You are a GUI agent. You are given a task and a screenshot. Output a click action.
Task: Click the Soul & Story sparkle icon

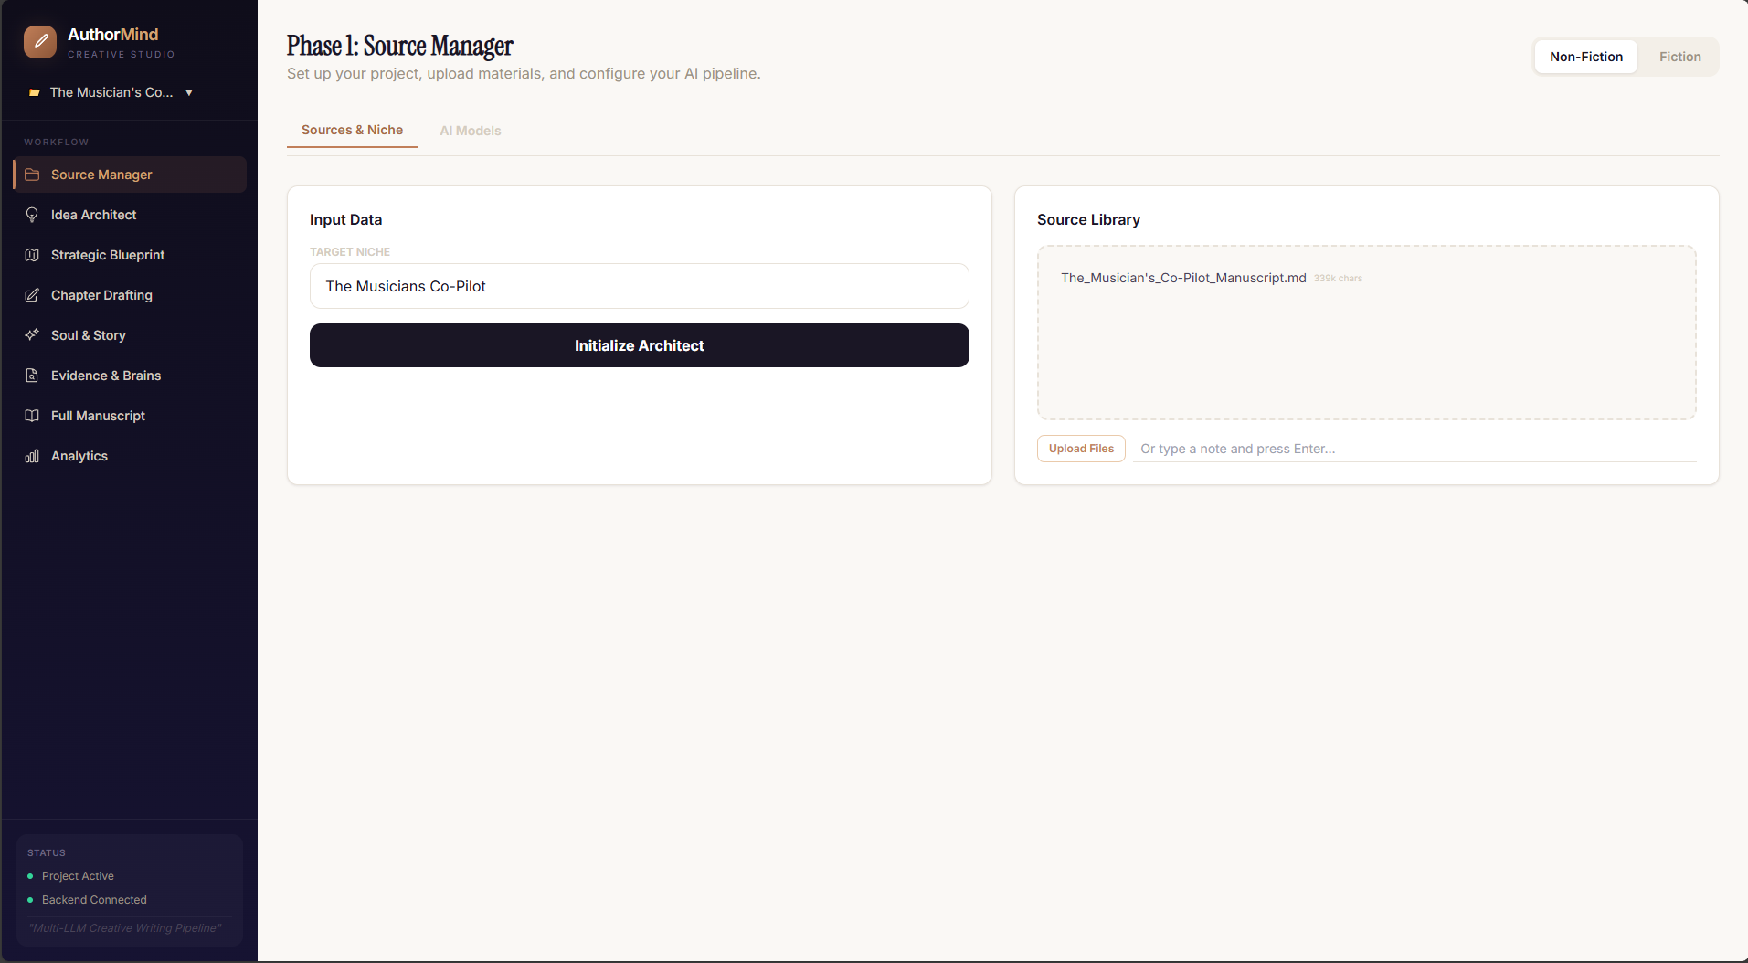click(x=32, y=335)
